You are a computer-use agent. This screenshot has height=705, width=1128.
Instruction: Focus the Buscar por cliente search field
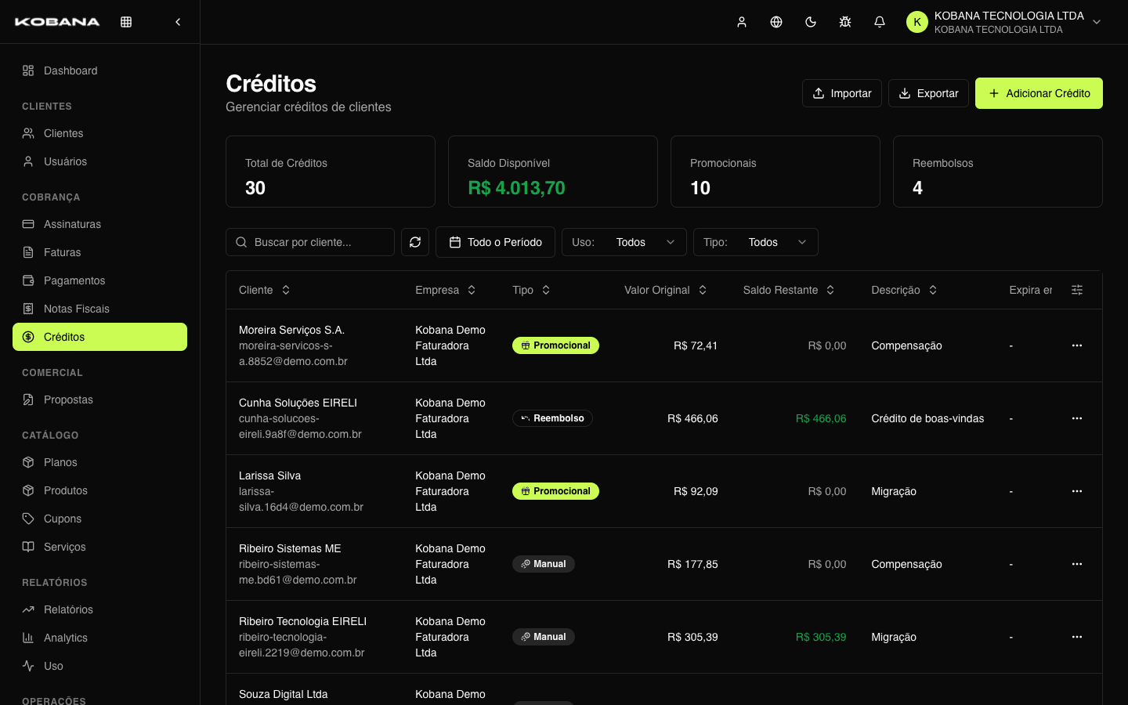pyautogui.click(x=310, y=242)
